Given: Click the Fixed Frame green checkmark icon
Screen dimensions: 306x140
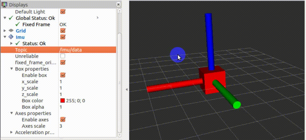Looking at the screenshot, I should pyautogui.click(x=18, y=24).
